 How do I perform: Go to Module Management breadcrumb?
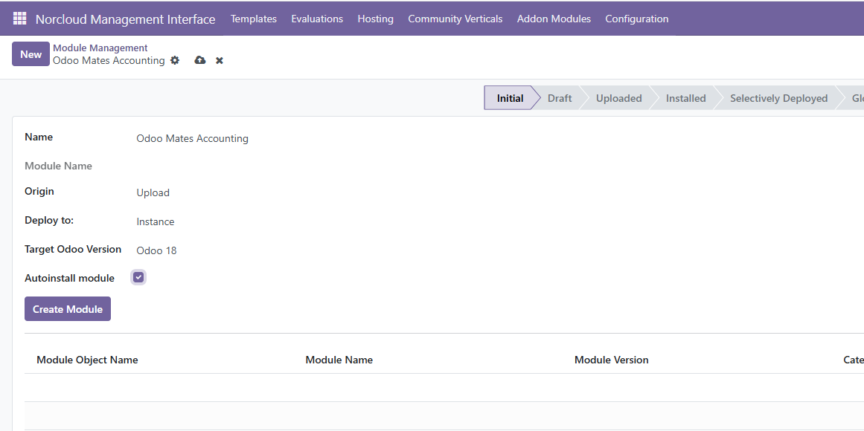coord(100,48)
